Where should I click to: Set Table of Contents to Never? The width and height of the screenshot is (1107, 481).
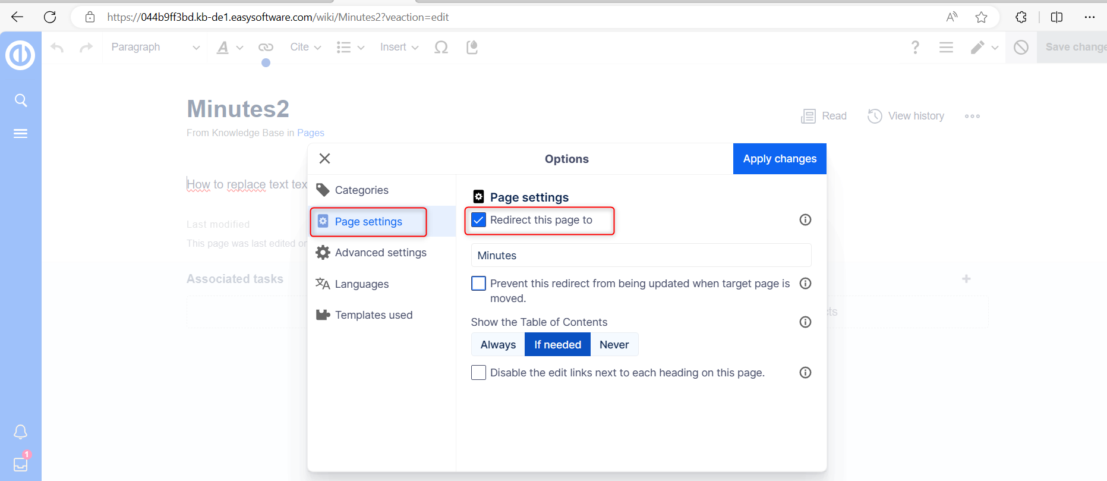point(614,345)
